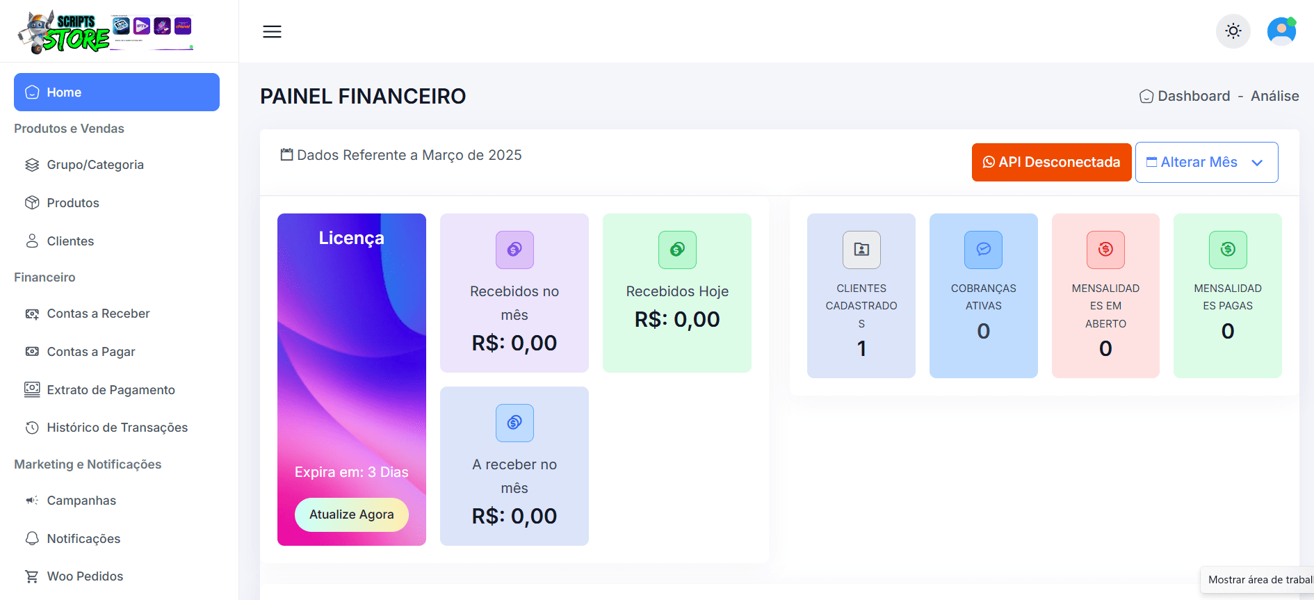1314x600 pixels.
Task: Click the purple Recebidos no mês coin icon
Action: 514,250
